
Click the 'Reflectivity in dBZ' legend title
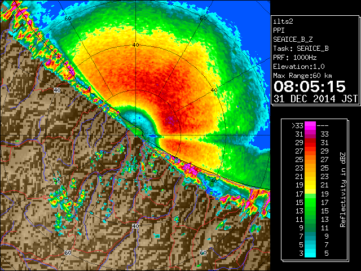pos(343,190)
